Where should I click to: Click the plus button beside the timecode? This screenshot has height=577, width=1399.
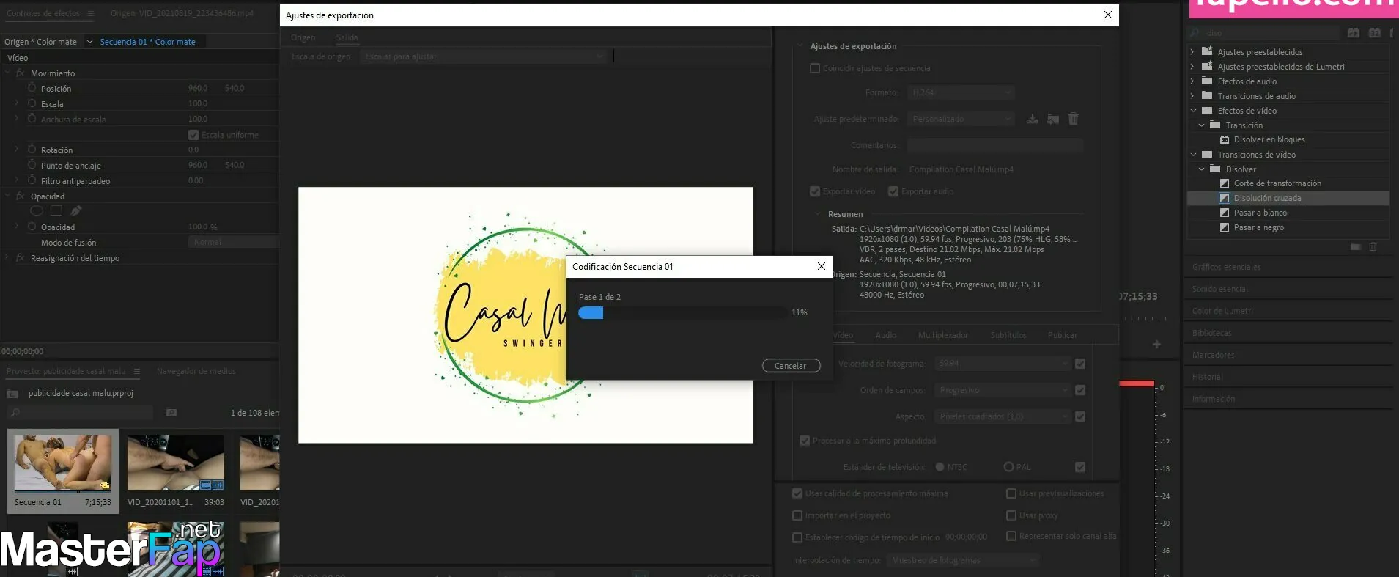pyautogui.click(x=1156, y=345)
